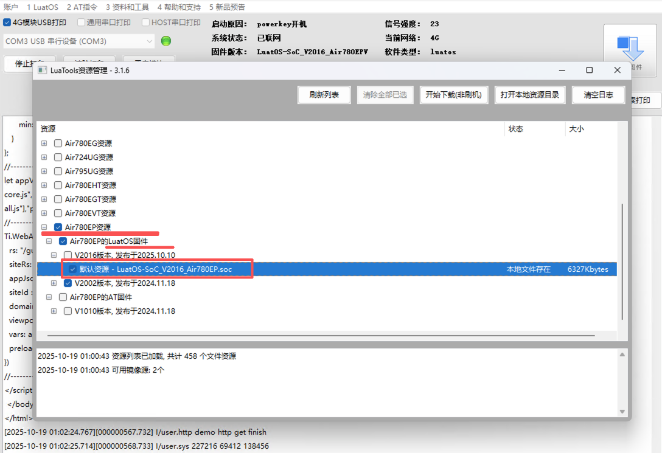Uncheck the V2002版本 checkbox
This screenshot has height=453, width=662.
click(x=68, y=283)
